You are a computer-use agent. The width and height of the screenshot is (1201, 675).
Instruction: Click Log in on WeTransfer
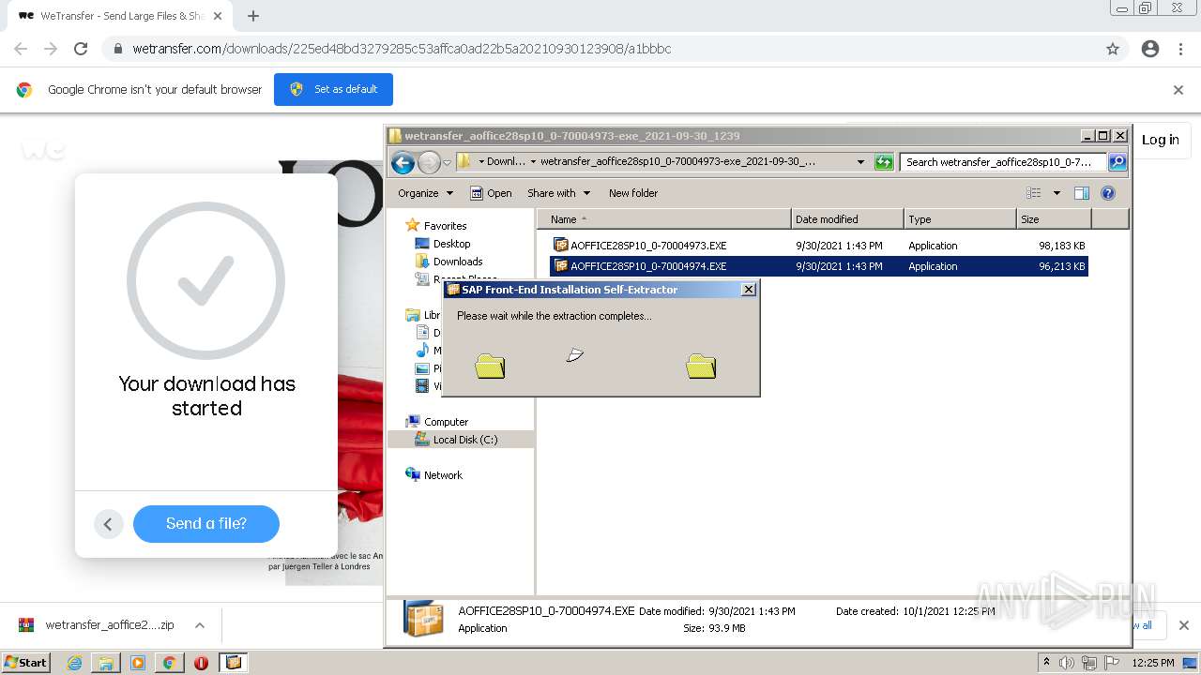[1160, 140]
